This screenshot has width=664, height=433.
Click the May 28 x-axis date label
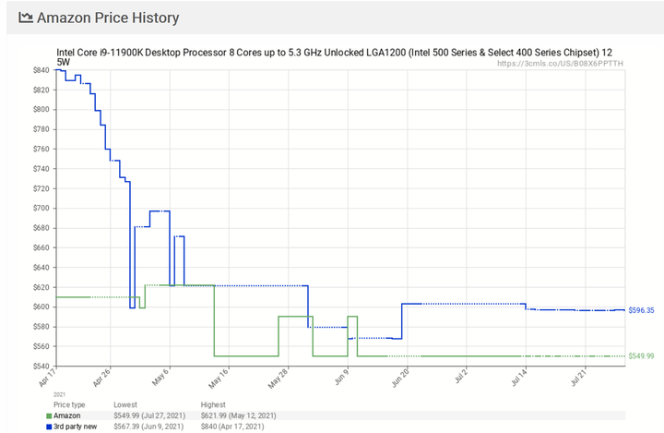click(279, 379)
